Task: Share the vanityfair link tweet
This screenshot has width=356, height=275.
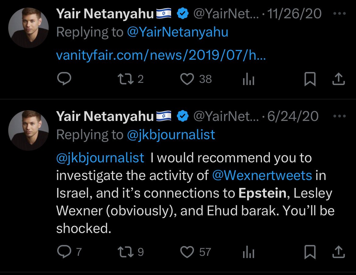Action: tap(339, 79)
